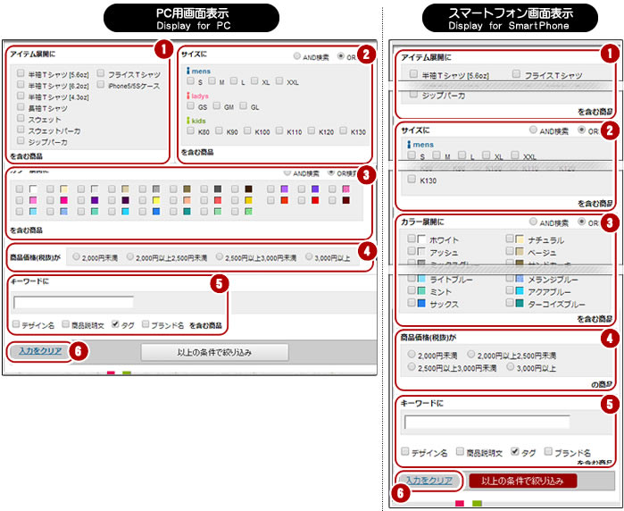Image resolution: width=624 pixels, height=511 pixels.
Task: Tick スウェット checkbox in PC panel
Action: click(21, 118)
